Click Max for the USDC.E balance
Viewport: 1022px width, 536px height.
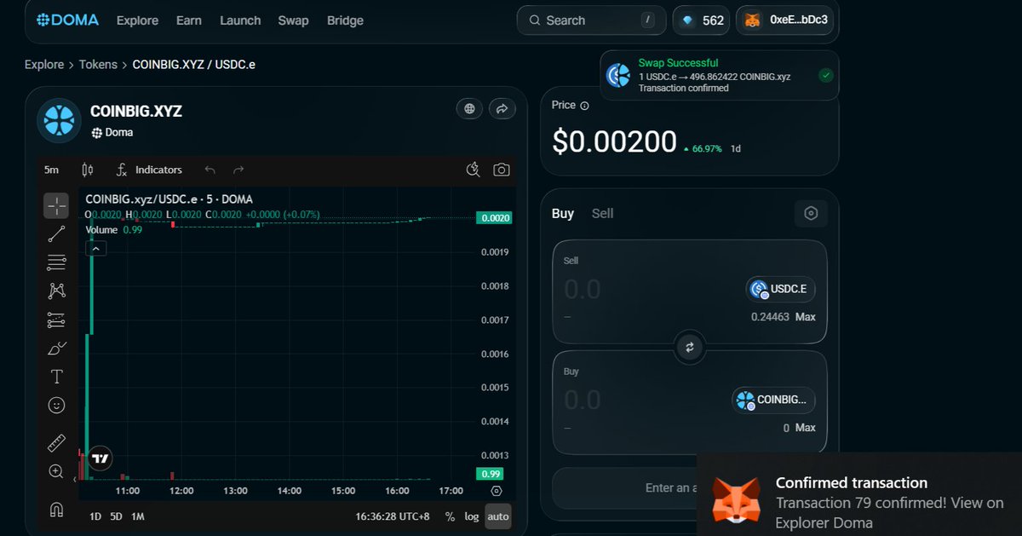click(x=806, y=317)
